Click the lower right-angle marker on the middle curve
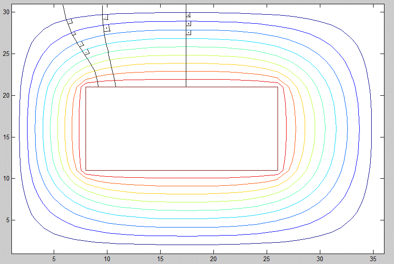 click(x=107, y=28)
